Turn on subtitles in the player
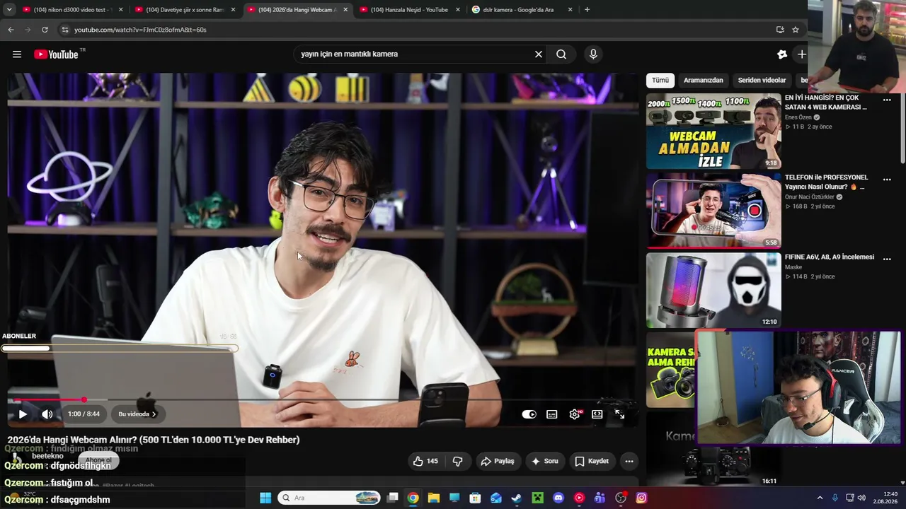 point(552,414)
